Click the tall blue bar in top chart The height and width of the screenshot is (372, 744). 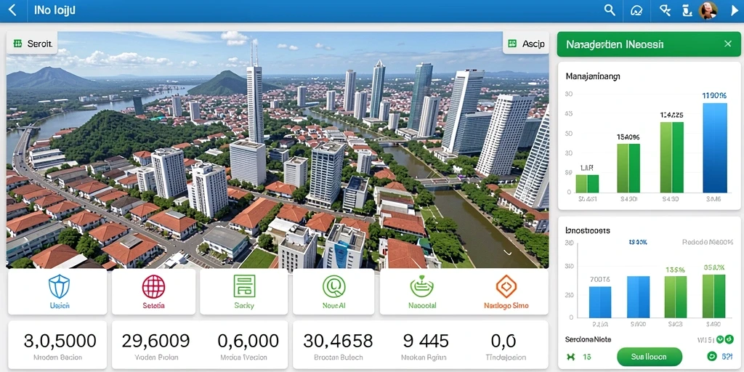[x=715, y=147]
